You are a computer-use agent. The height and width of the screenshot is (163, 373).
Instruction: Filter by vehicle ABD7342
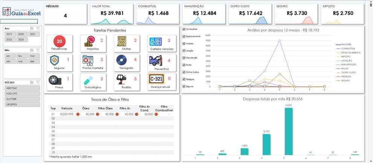[22, 88]
